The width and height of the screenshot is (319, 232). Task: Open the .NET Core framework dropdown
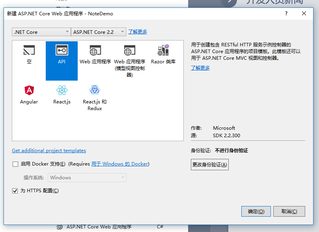point(41,32)
